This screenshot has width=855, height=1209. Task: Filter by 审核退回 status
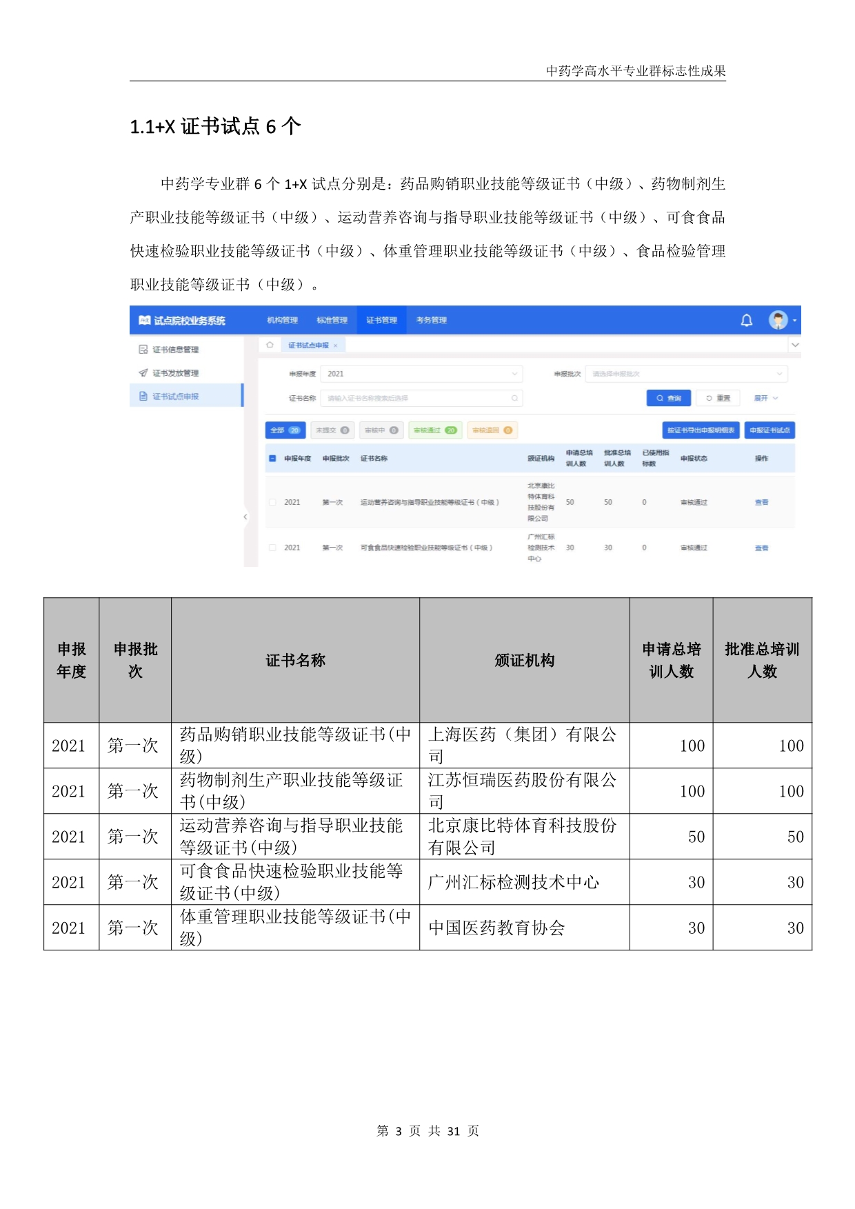[492, 430]
